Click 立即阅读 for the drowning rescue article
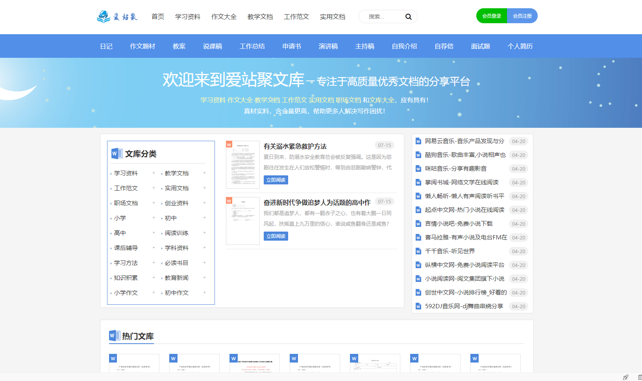Viewport: 642px width, 381px height. [276, 180]
